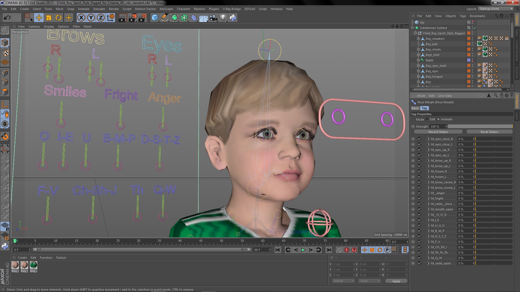This screenshot has width=520, height=292.
Task: Open User Data menu in Attributes
Action: [x=445, y=96]
